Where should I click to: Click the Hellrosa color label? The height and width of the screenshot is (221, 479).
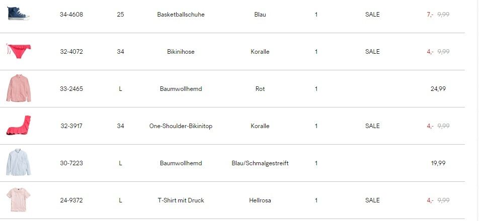260,200
